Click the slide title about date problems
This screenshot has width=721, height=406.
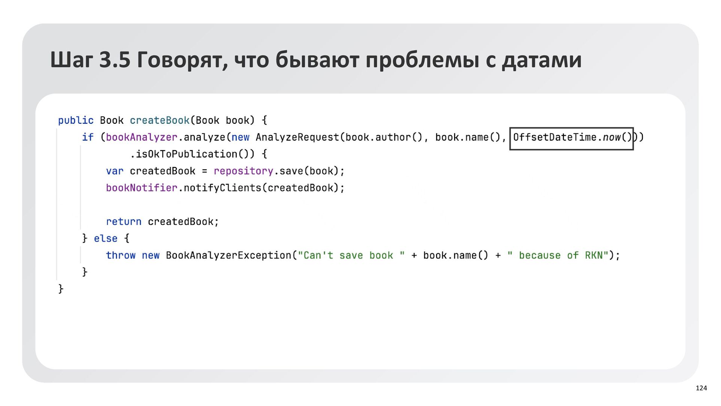tap(315, 60)
